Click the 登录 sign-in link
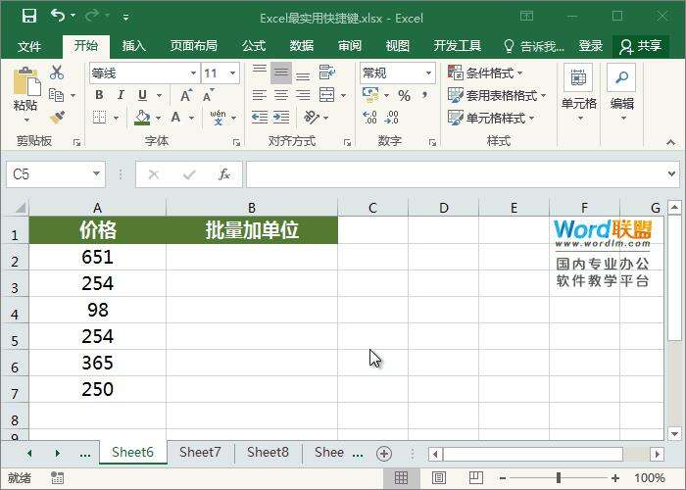Image resolution: width=686 pixels, height=490 pixels. pos(591,46)
